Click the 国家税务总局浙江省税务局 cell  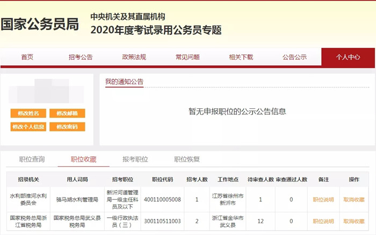point(28,222)
